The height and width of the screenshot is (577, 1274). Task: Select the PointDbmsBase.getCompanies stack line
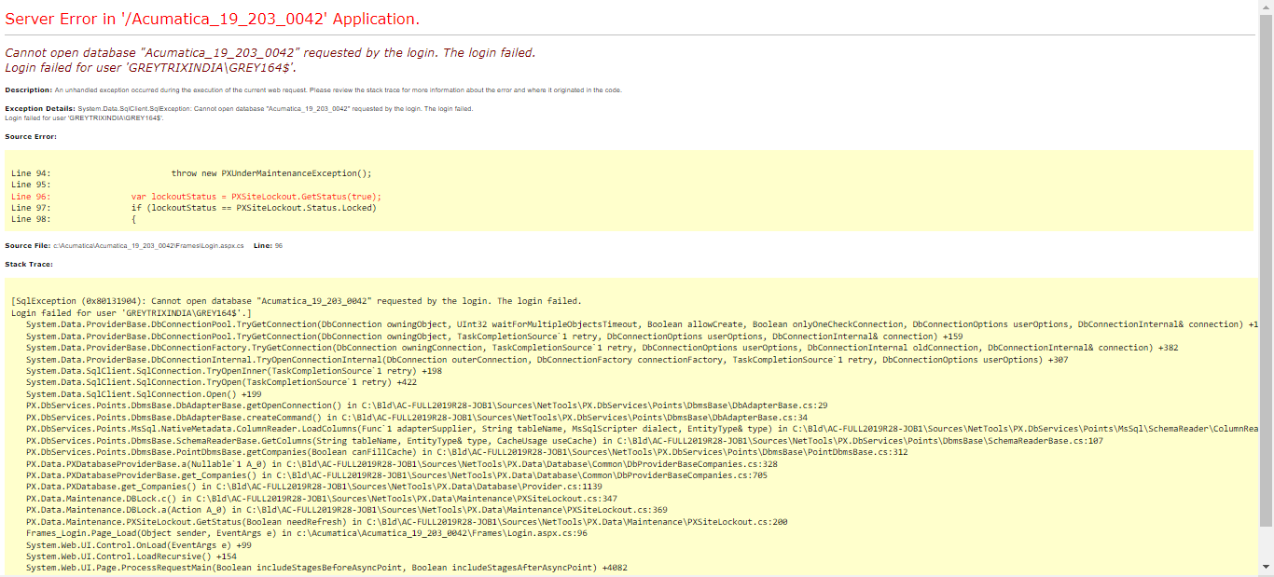coord(467,452)
